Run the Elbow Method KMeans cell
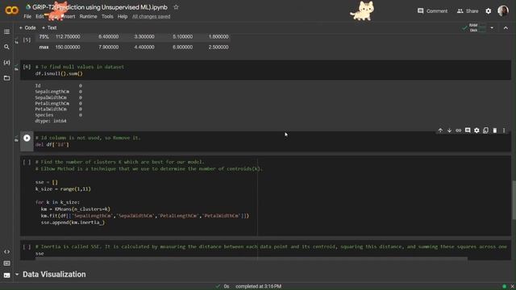 pyautogui.click(x=27, y=162)
